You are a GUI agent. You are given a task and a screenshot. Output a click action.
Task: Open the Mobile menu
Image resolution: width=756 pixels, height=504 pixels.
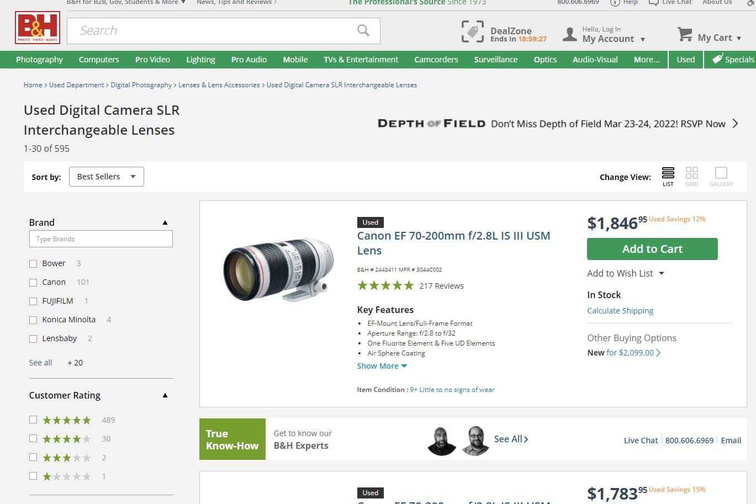click(295, 60)
